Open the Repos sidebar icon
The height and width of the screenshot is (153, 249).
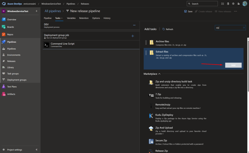(x=4, y=34)
